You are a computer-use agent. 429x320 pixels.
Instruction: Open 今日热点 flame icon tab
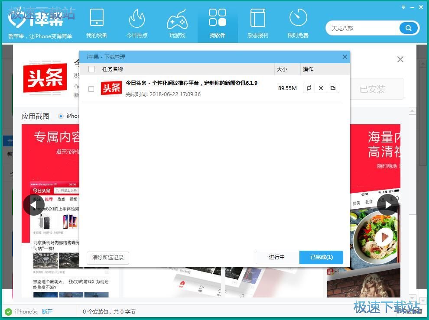pyautogui.click(x=137, y=23)
